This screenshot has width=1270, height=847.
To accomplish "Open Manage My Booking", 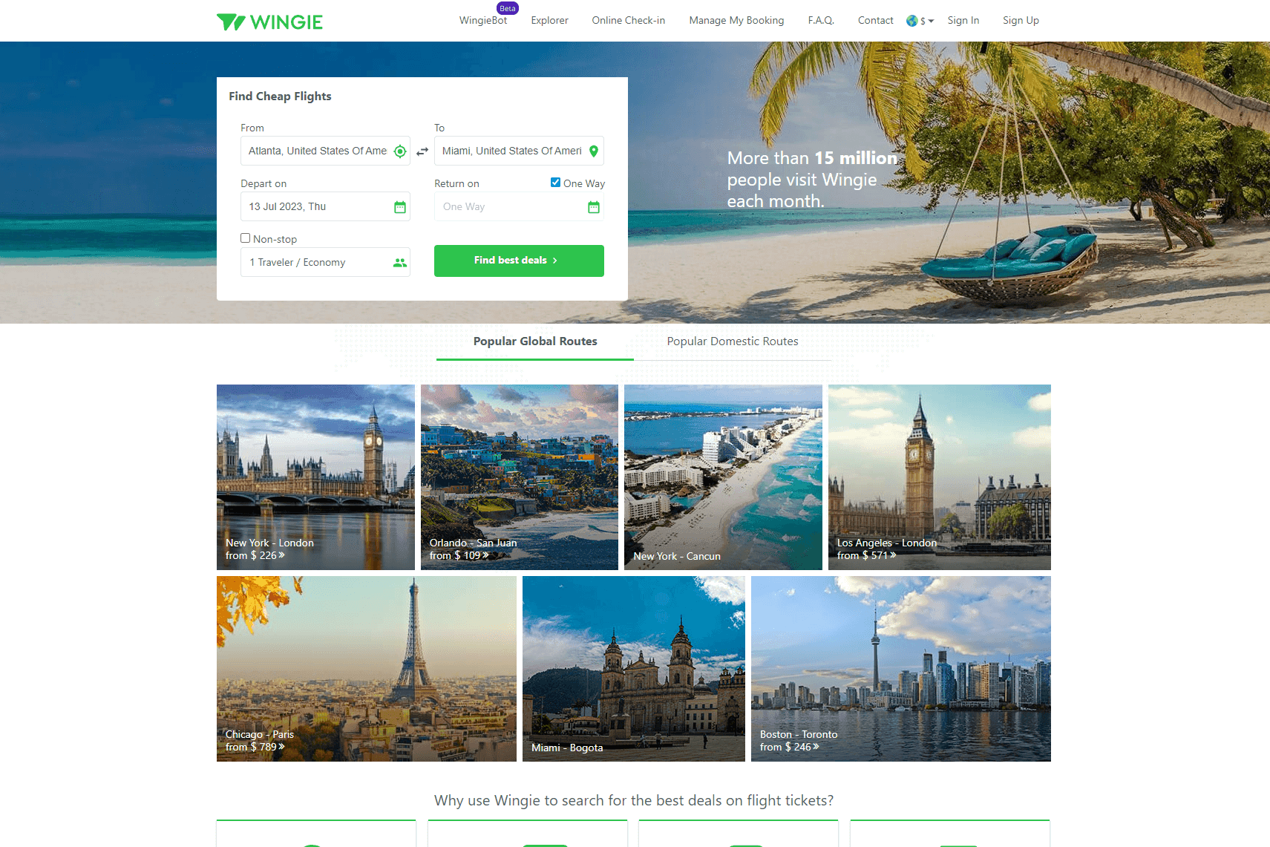I will click(x=736, y=21).
